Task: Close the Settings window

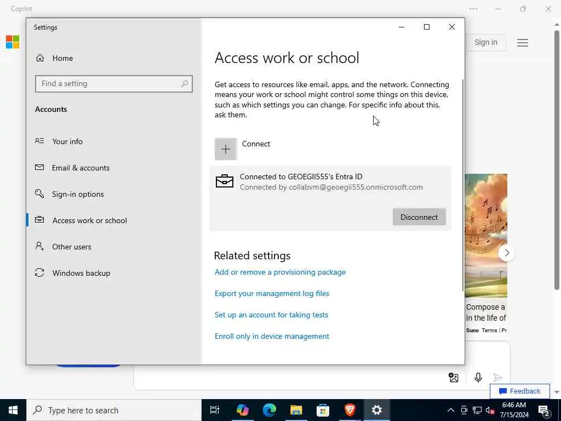Action: [452, 27]
